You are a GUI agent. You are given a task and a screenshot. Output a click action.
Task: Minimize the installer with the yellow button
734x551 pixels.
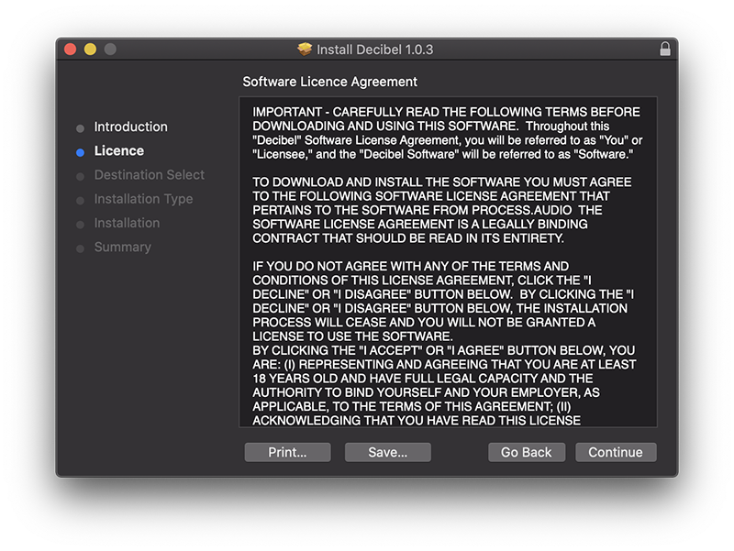[90, 50]
